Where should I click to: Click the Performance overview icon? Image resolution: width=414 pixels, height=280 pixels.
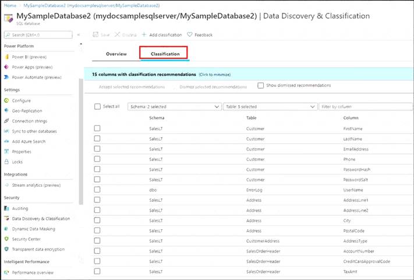[6, 272]
